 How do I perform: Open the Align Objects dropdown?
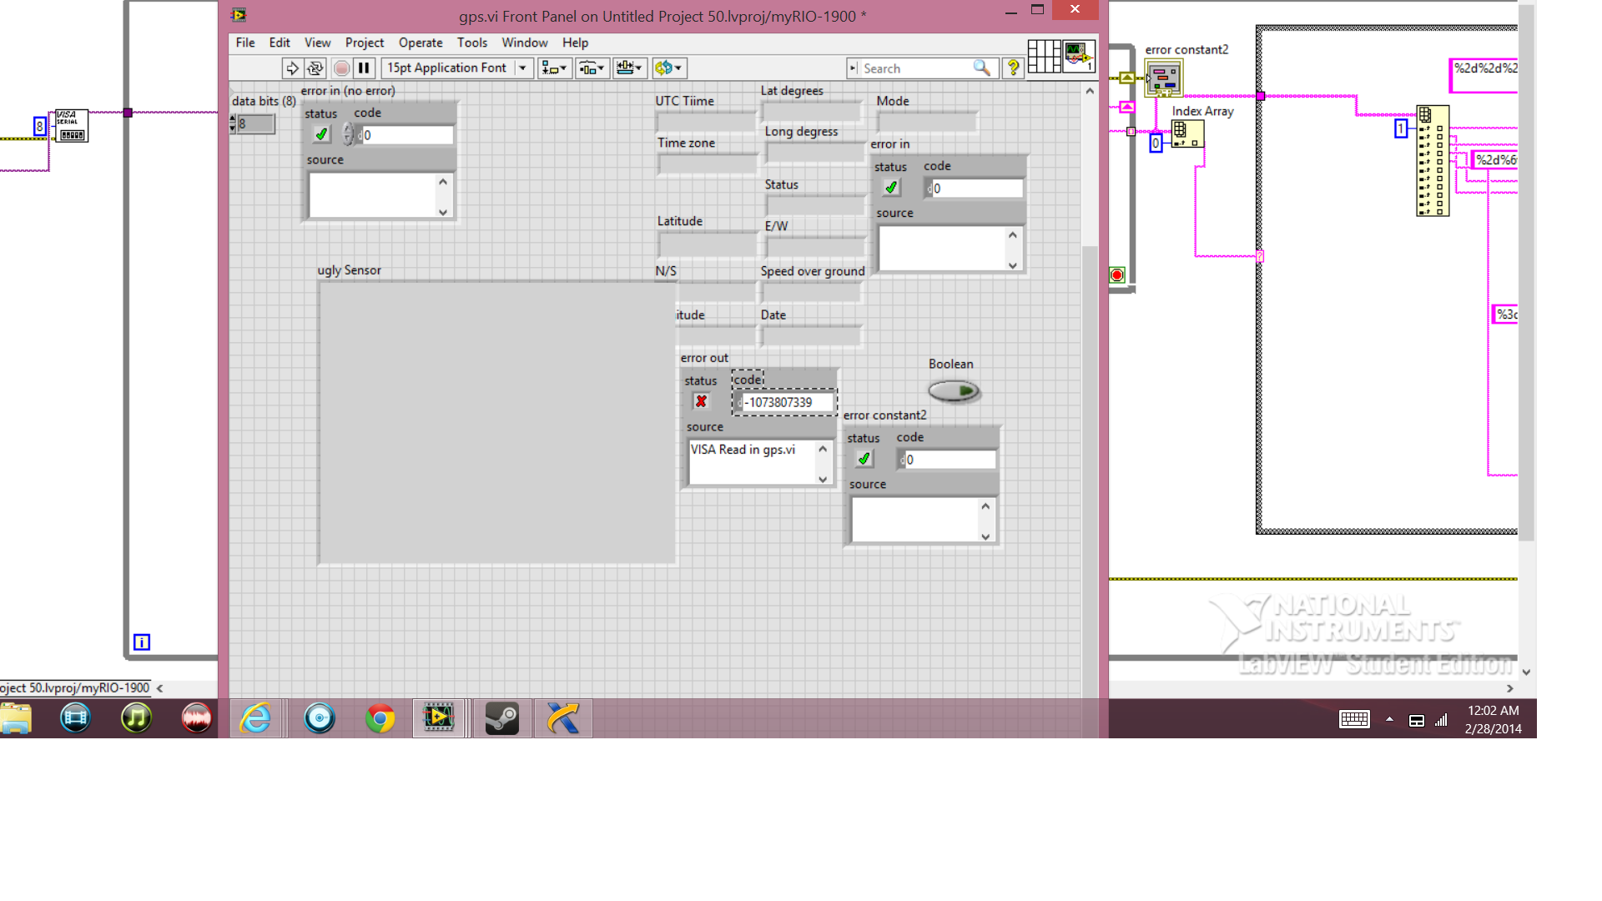click(554, 68)
